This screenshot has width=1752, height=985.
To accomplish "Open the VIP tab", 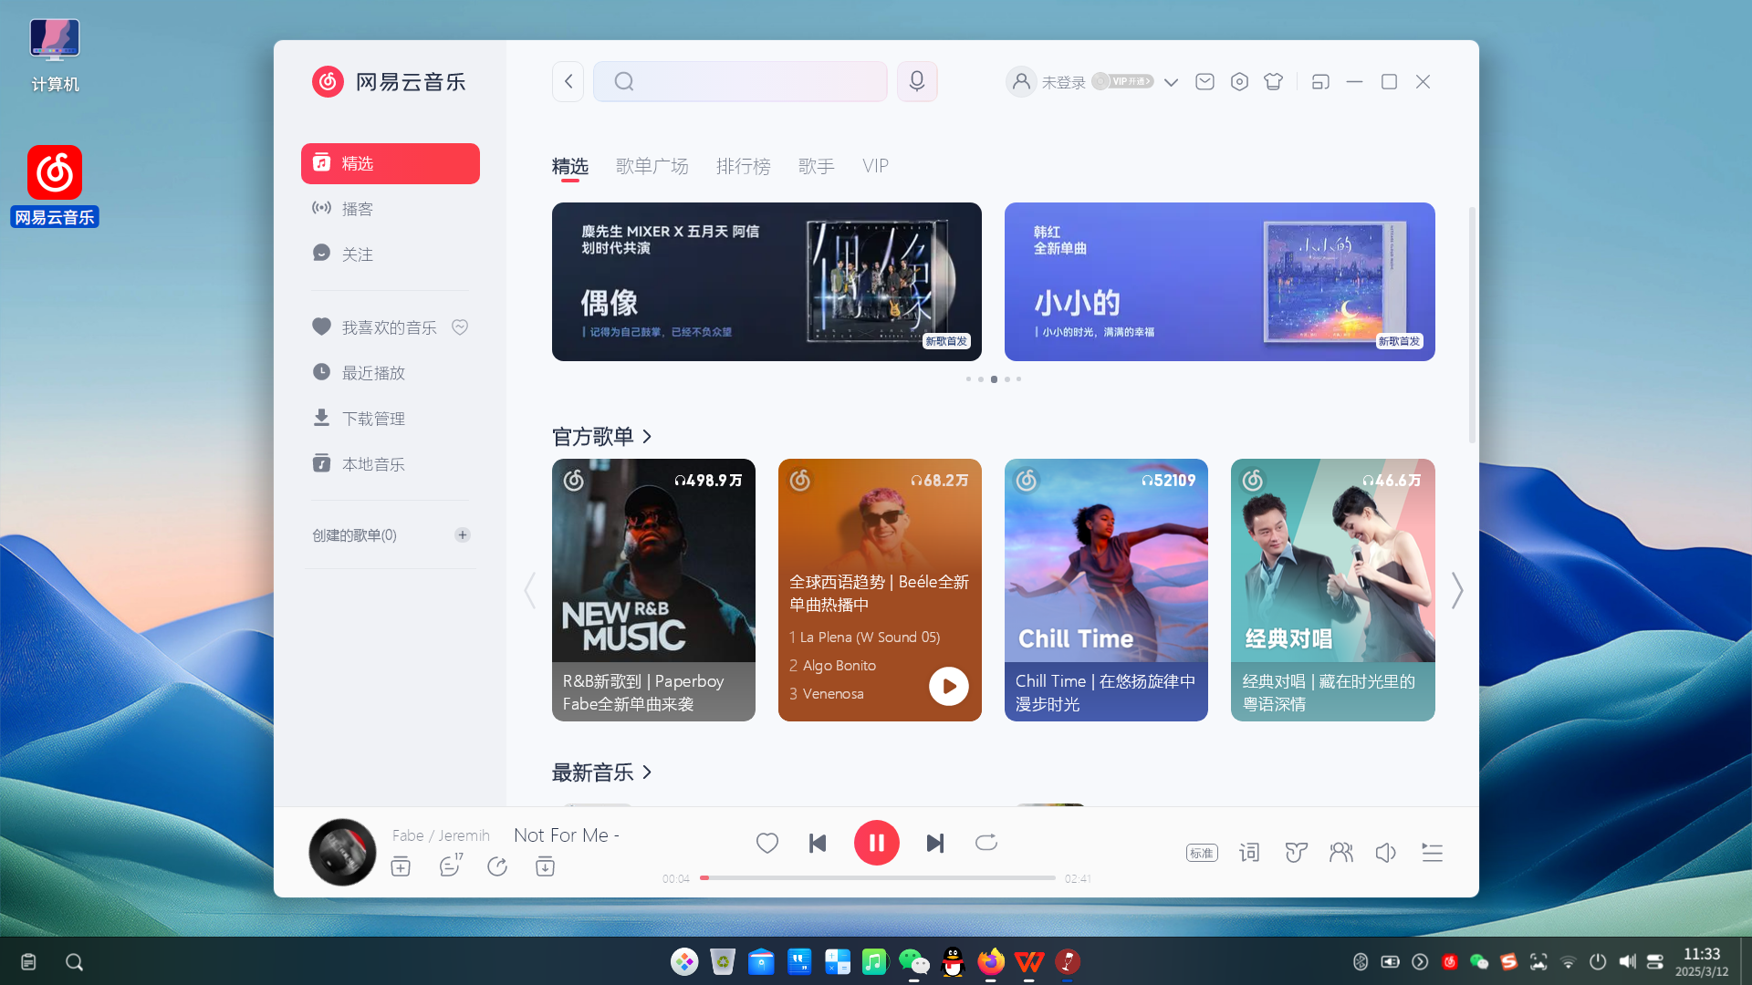I will pos(876,166).
